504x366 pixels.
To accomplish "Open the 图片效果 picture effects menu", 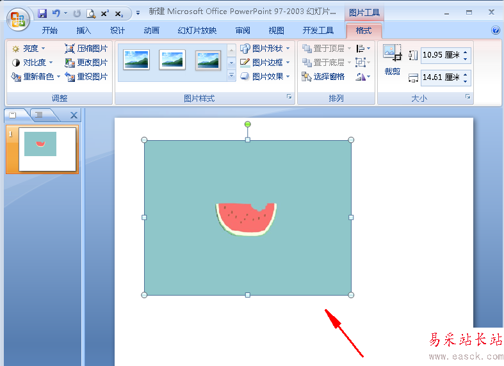I will pyautogui.click(x=265, y=77).
